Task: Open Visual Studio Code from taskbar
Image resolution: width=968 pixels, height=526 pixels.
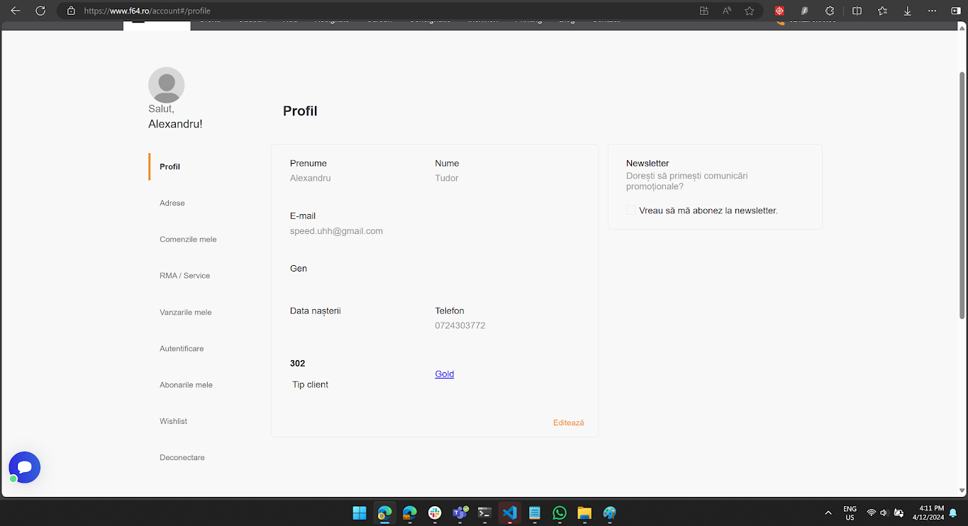Action: (x=509, y=513)
